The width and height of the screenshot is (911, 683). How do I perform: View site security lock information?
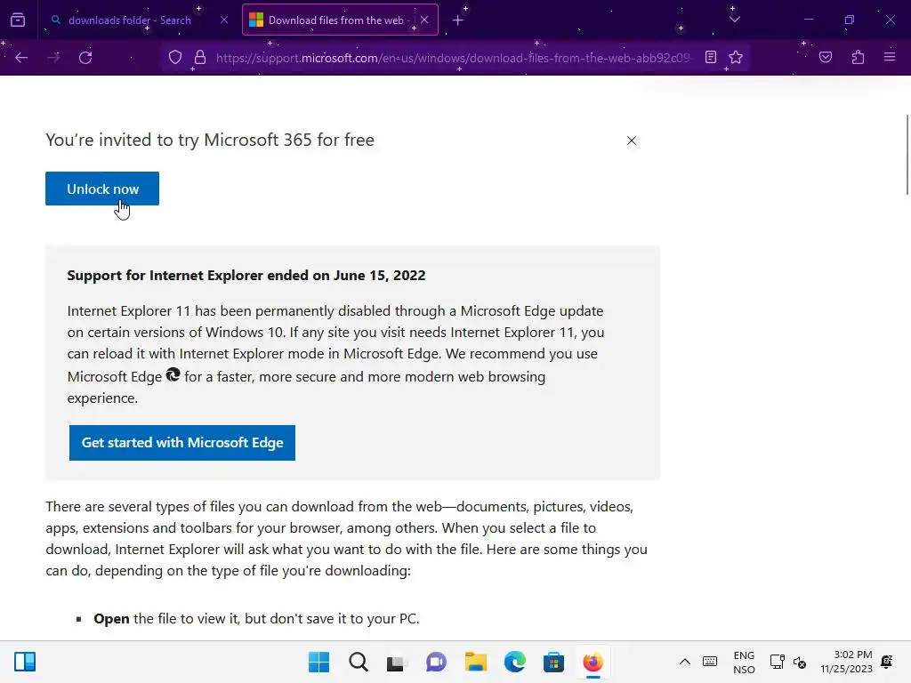click(x=200, y=58)
